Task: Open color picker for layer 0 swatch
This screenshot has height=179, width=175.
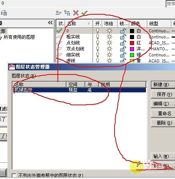Action: click(x=132, y=31)
